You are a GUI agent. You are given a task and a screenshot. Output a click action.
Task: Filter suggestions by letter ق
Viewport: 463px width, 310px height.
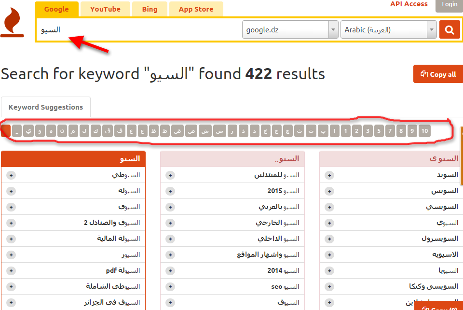point(108,131)
